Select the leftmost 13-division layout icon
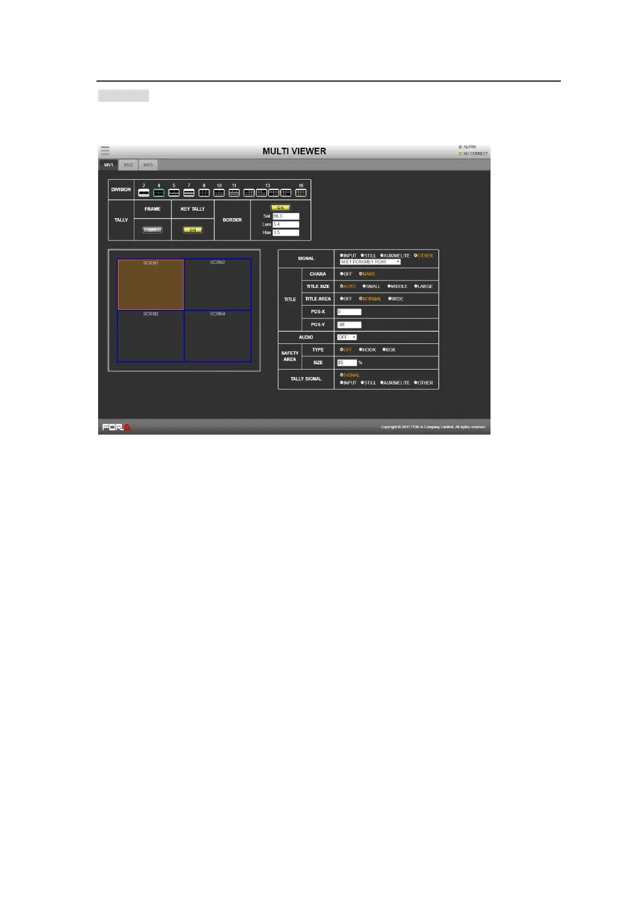This screenshot has height=898, width=635. pos(249,193)
